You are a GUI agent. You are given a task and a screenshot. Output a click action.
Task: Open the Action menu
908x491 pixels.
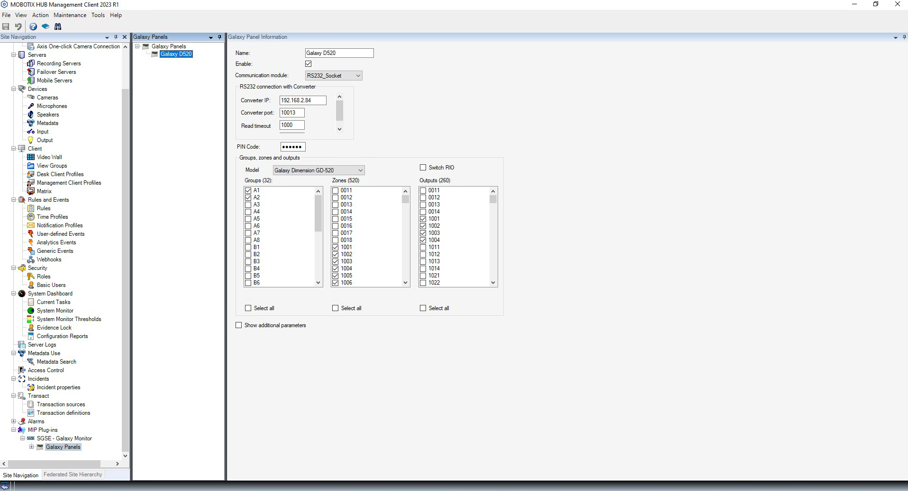tap(40, 15)
